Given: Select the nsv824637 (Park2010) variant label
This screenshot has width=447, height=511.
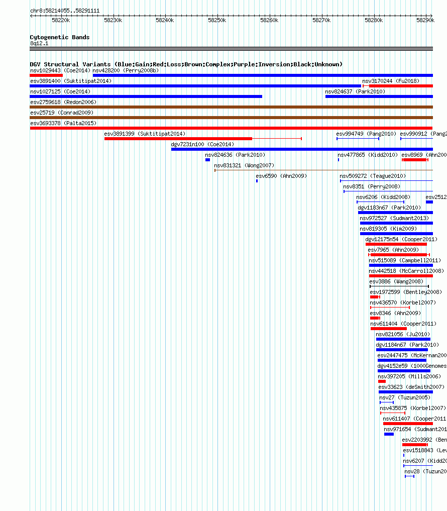Looking at the screenshot, I should [355, 91].
